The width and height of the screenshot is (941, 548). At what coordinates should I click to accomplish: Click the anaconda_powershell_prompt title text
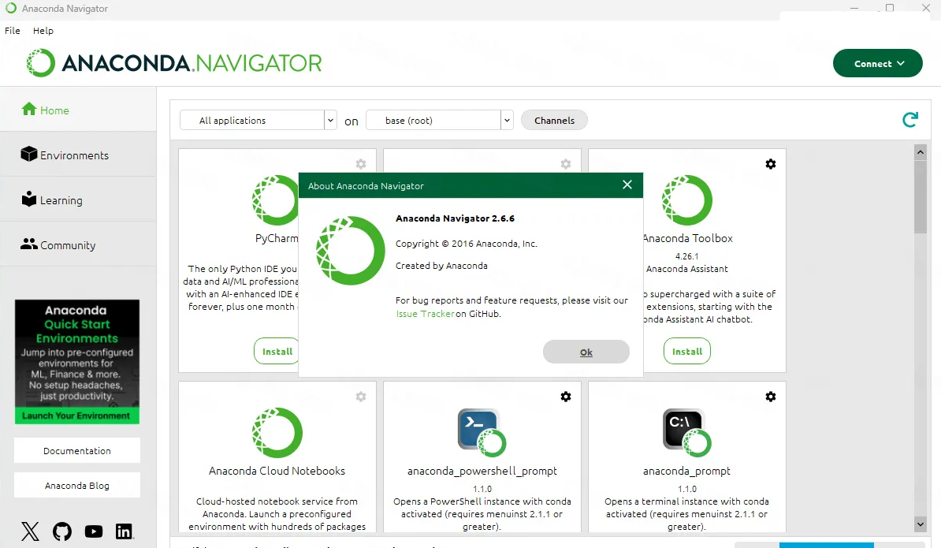tap(482, 472)
